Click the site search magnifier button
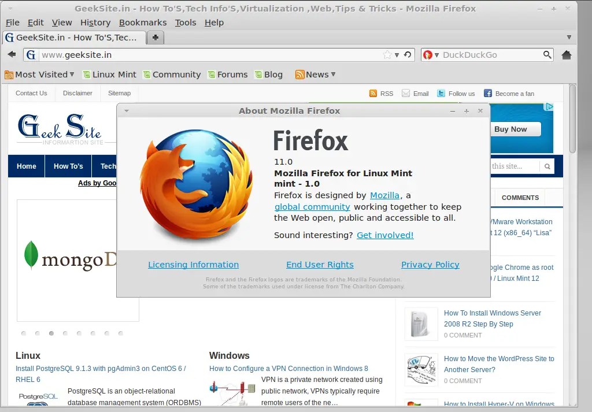The width and height of the screenshot is (592, 412). (x=547, y=166)
